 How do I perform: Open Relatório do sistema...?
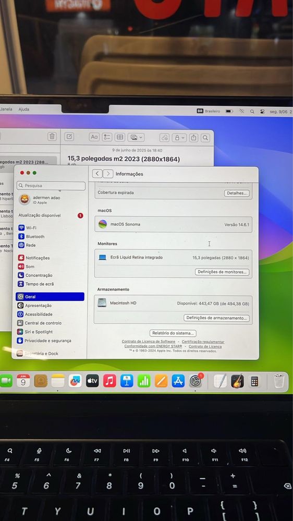tap(173, 333)
